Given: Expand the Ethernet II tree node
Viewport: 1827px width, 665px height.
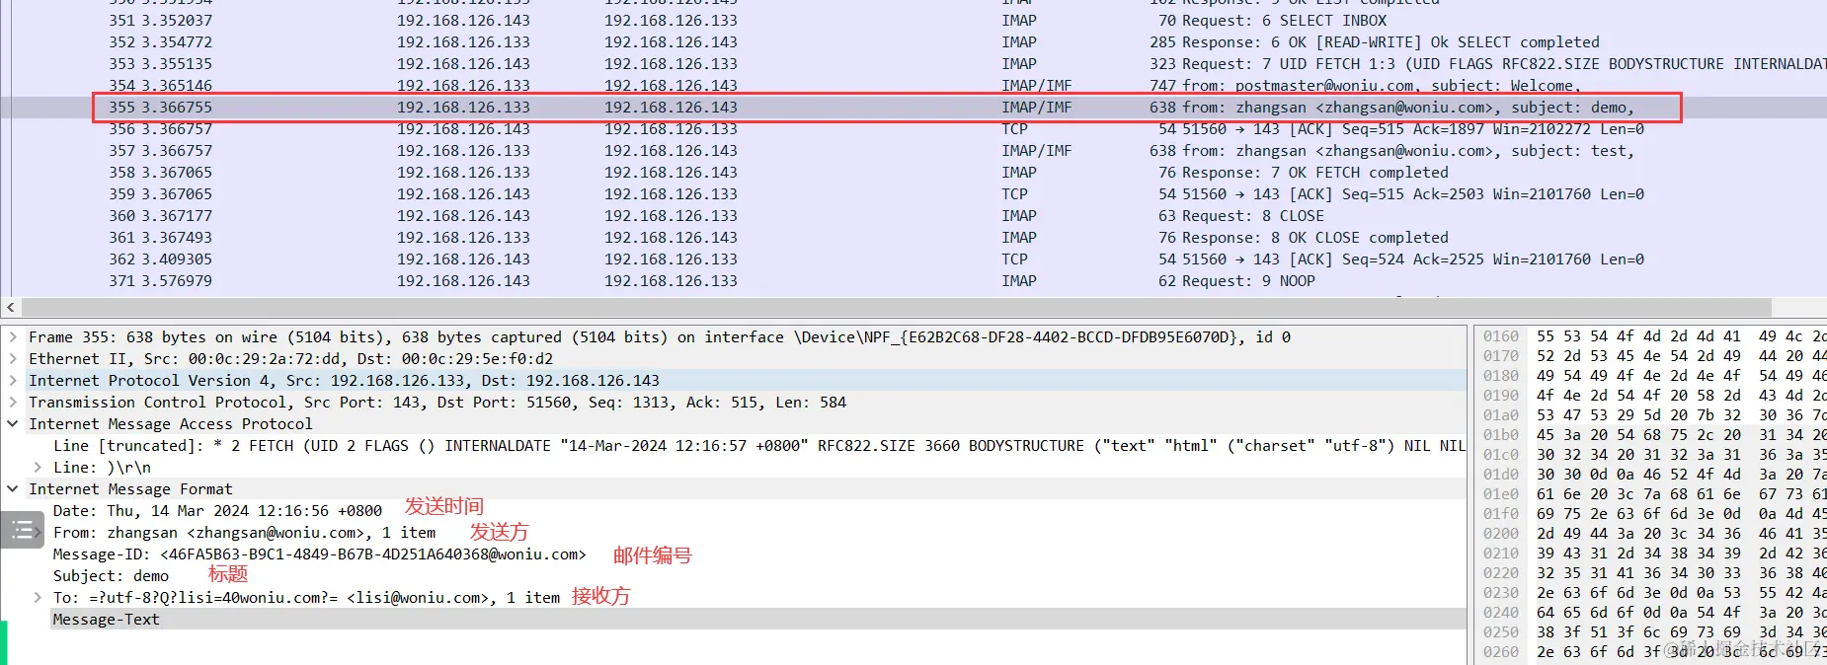Looking at the screenshot, I should click(13, 359).
